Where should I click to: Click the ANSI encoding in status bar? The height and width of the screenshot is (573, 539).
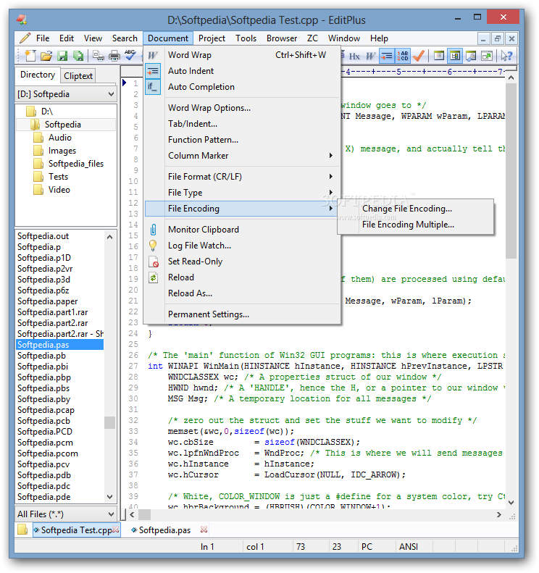click(x=408, y=547)
